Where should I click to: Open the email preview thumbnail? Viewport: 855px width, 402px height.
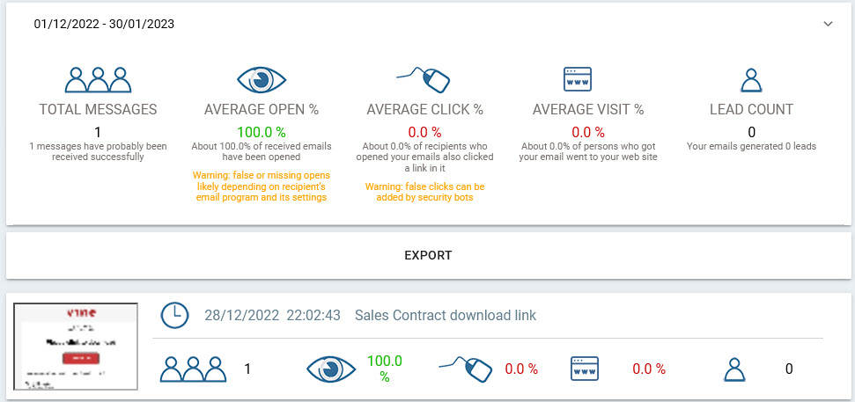click(76, 347)
